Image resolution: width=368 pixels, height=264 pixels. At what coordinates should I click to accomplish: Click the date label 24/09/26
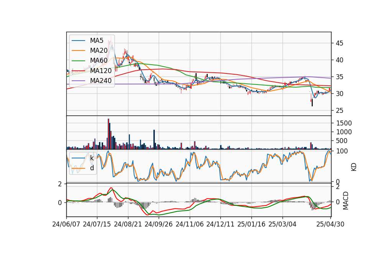pos(158,225)
